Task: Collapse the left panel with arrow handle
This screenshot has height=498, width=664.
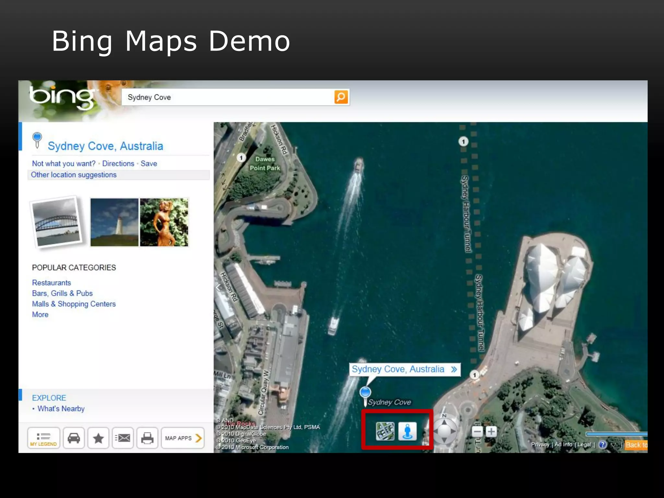Action: (x=219, y=287)
